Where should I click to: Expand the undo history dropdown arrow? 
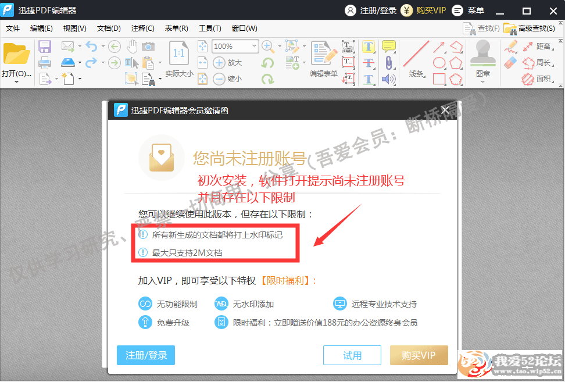(x=103, y=47)
